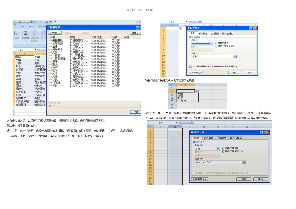Toggle 忽略空值 checkbox in the =学科 dialog
The height and width of the screenshot is (209, 296).
tap(216, 43)
